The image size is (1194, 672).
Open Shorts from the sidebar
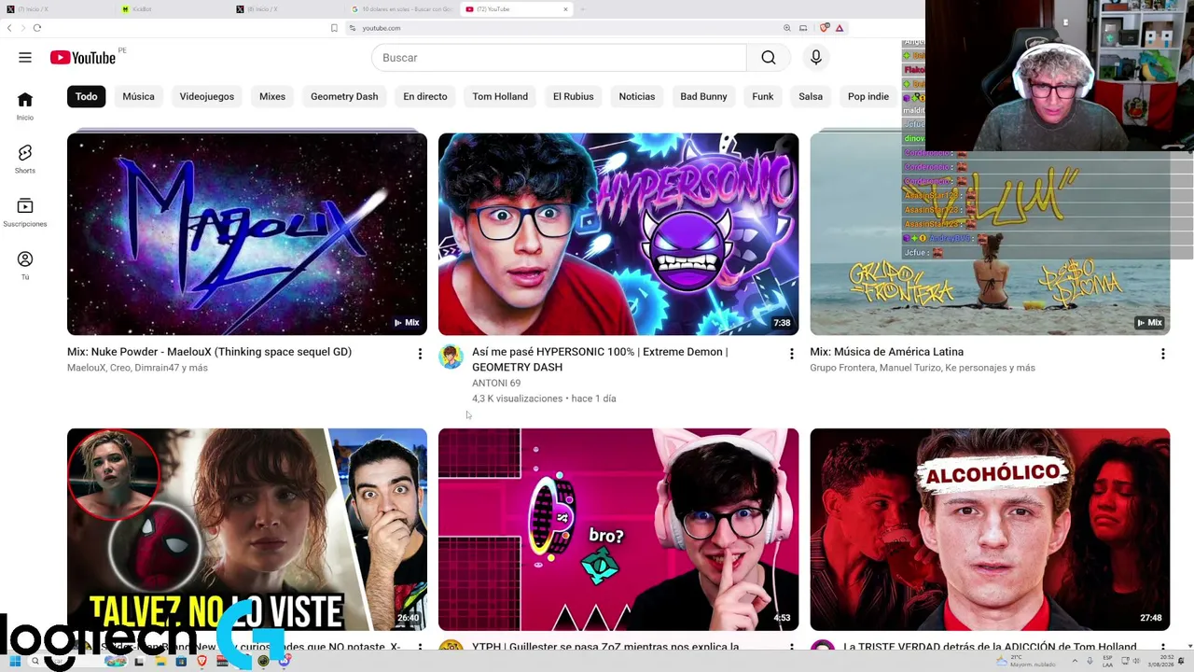tap(25, 159)
